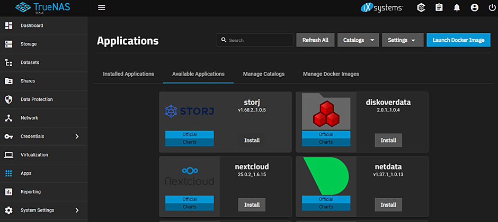Install the netdata application

point(388,205)
